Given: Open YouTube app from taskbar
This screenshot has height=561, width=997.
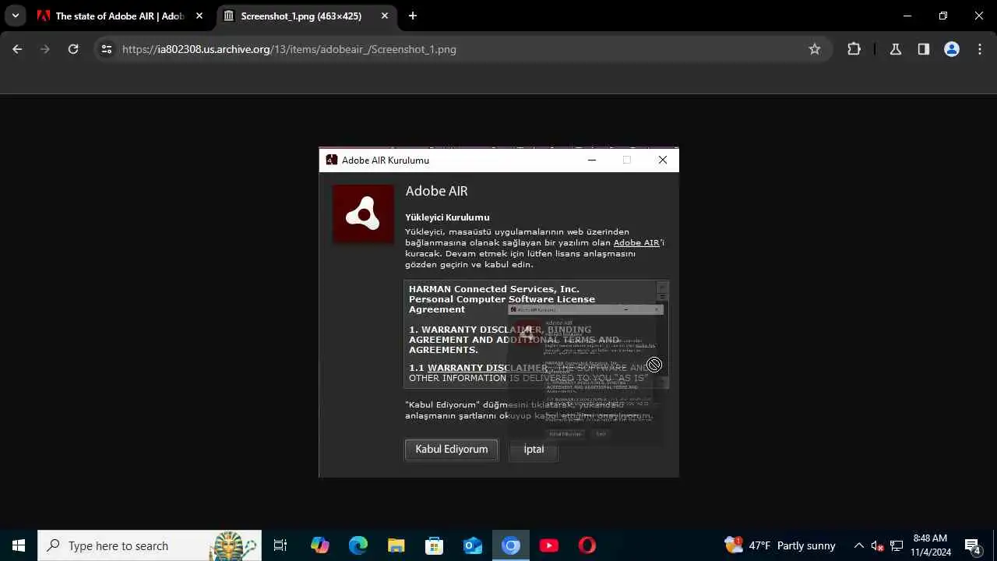Looking at the screenshot, I should 549,545.
